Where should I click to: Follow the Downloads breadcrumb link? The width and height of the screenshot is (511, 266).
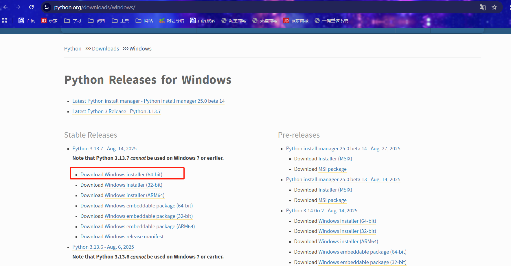[105, 48]
